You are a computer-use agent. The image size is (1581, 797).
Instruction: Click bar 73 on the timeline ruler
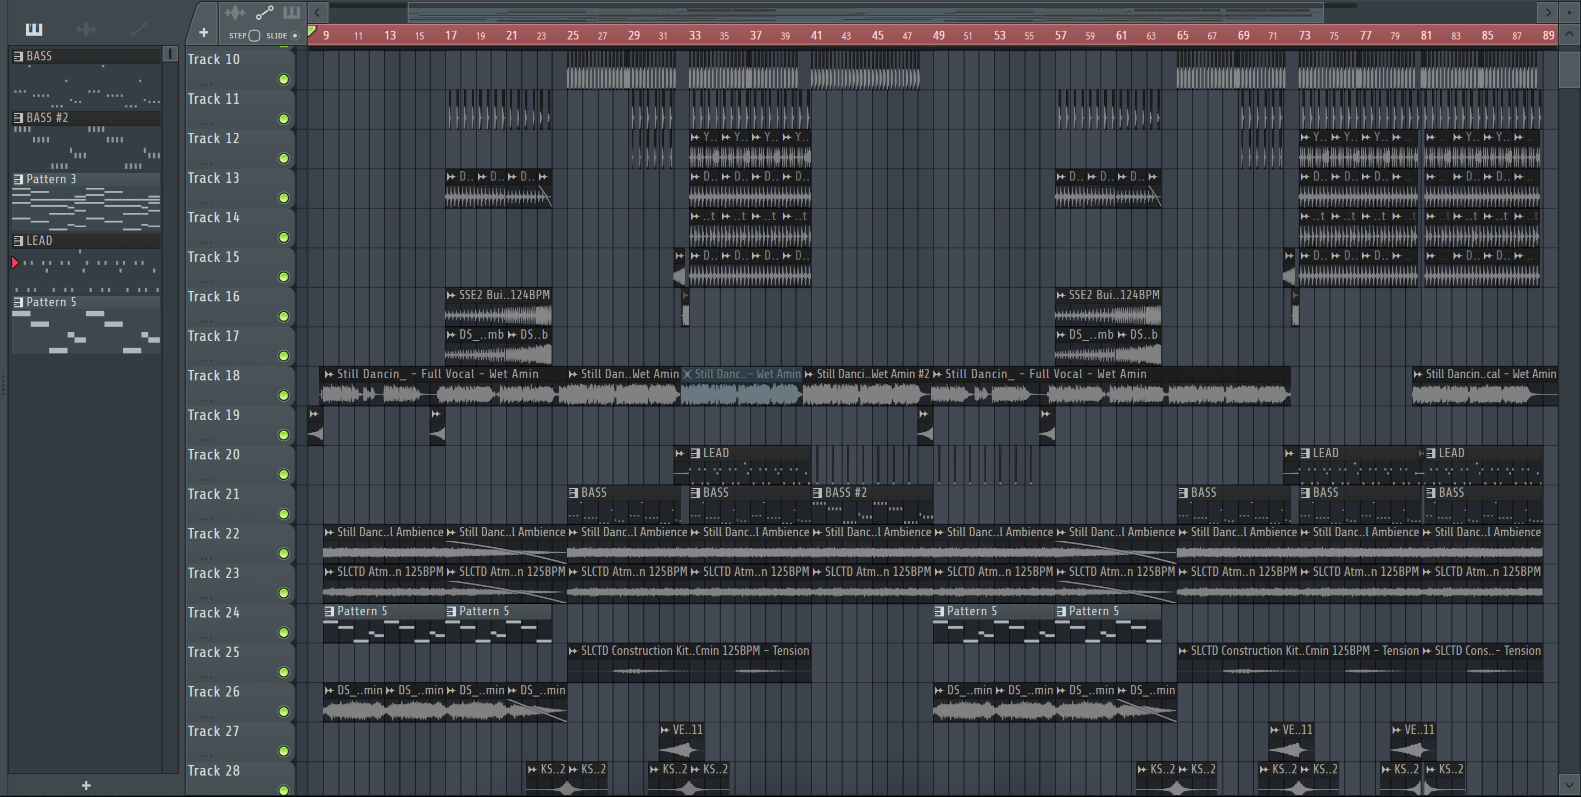[1304, 36]
